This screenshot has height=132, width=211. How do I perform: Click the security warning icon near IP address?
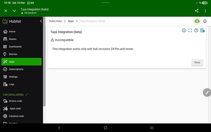[x=22, y=13]
